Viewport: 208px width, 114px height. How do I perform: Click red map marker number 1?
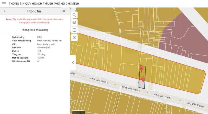(x=143, y=79)
